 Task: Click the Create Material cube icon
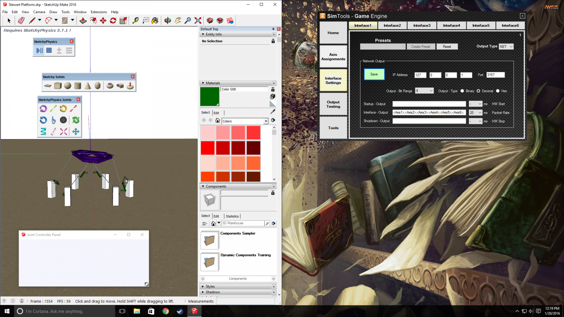[273, 97]
